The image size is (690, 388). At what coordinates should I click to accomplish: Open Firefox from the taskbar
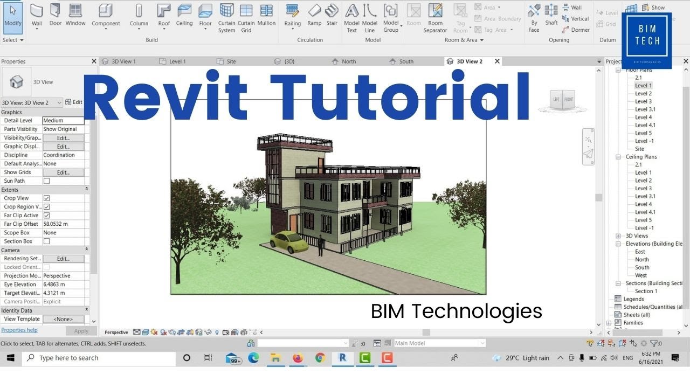tap(298, 358)
